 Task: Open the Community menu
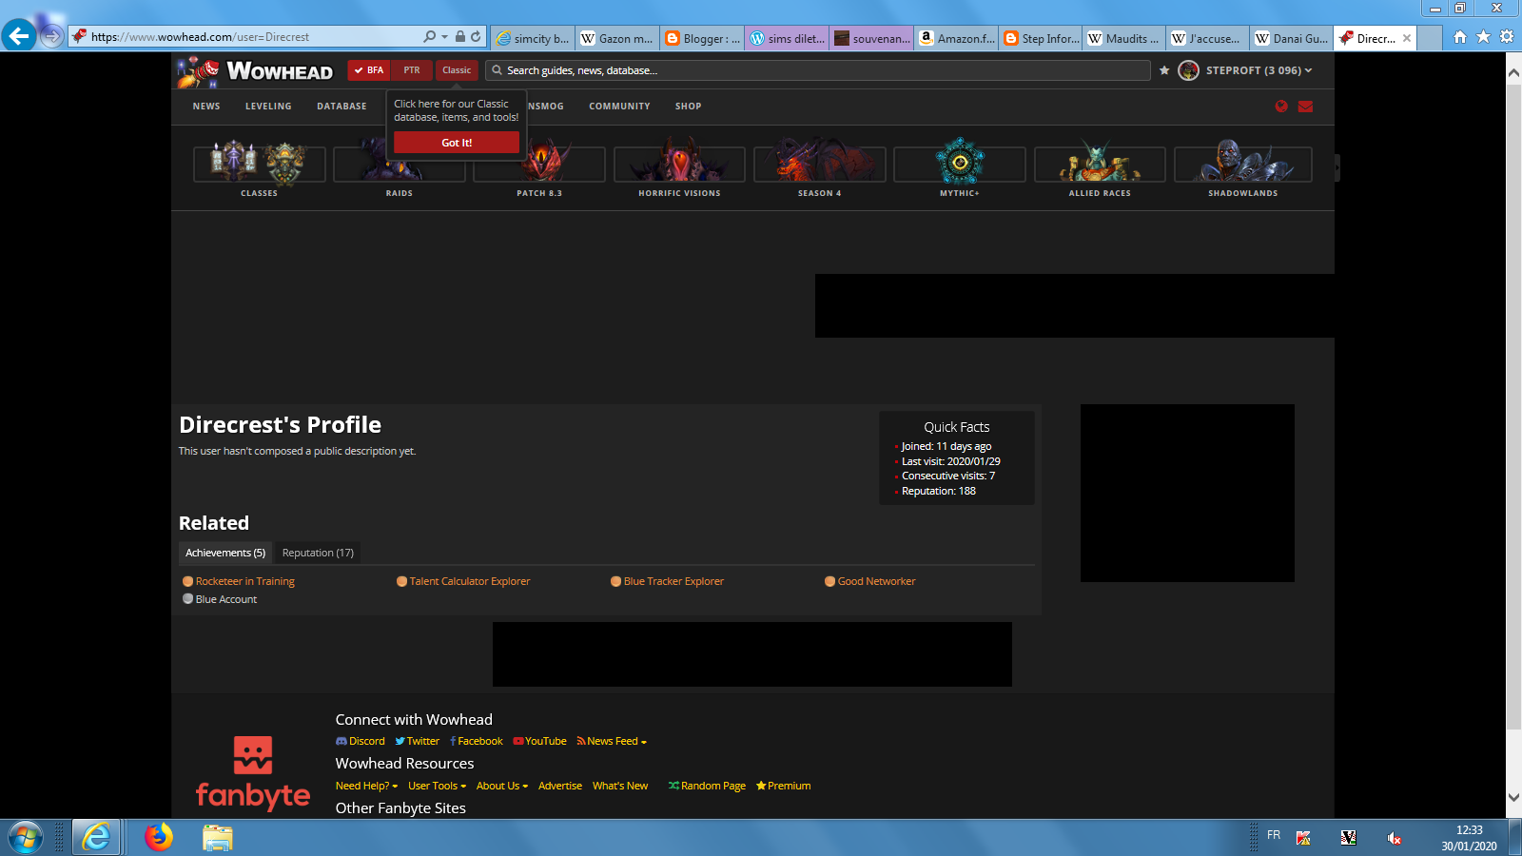[x=619, y=107]
